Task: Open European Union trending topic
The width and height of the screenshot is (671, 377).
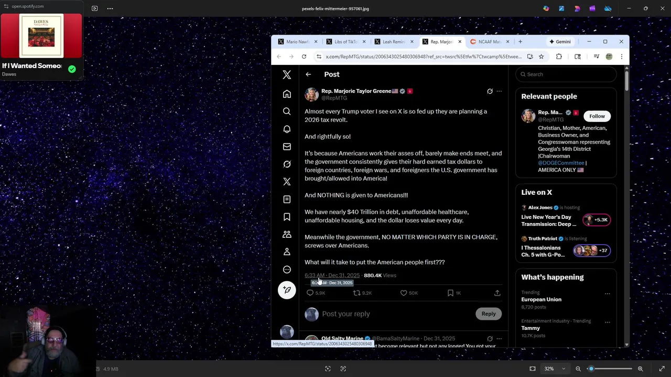Action: 541,300
